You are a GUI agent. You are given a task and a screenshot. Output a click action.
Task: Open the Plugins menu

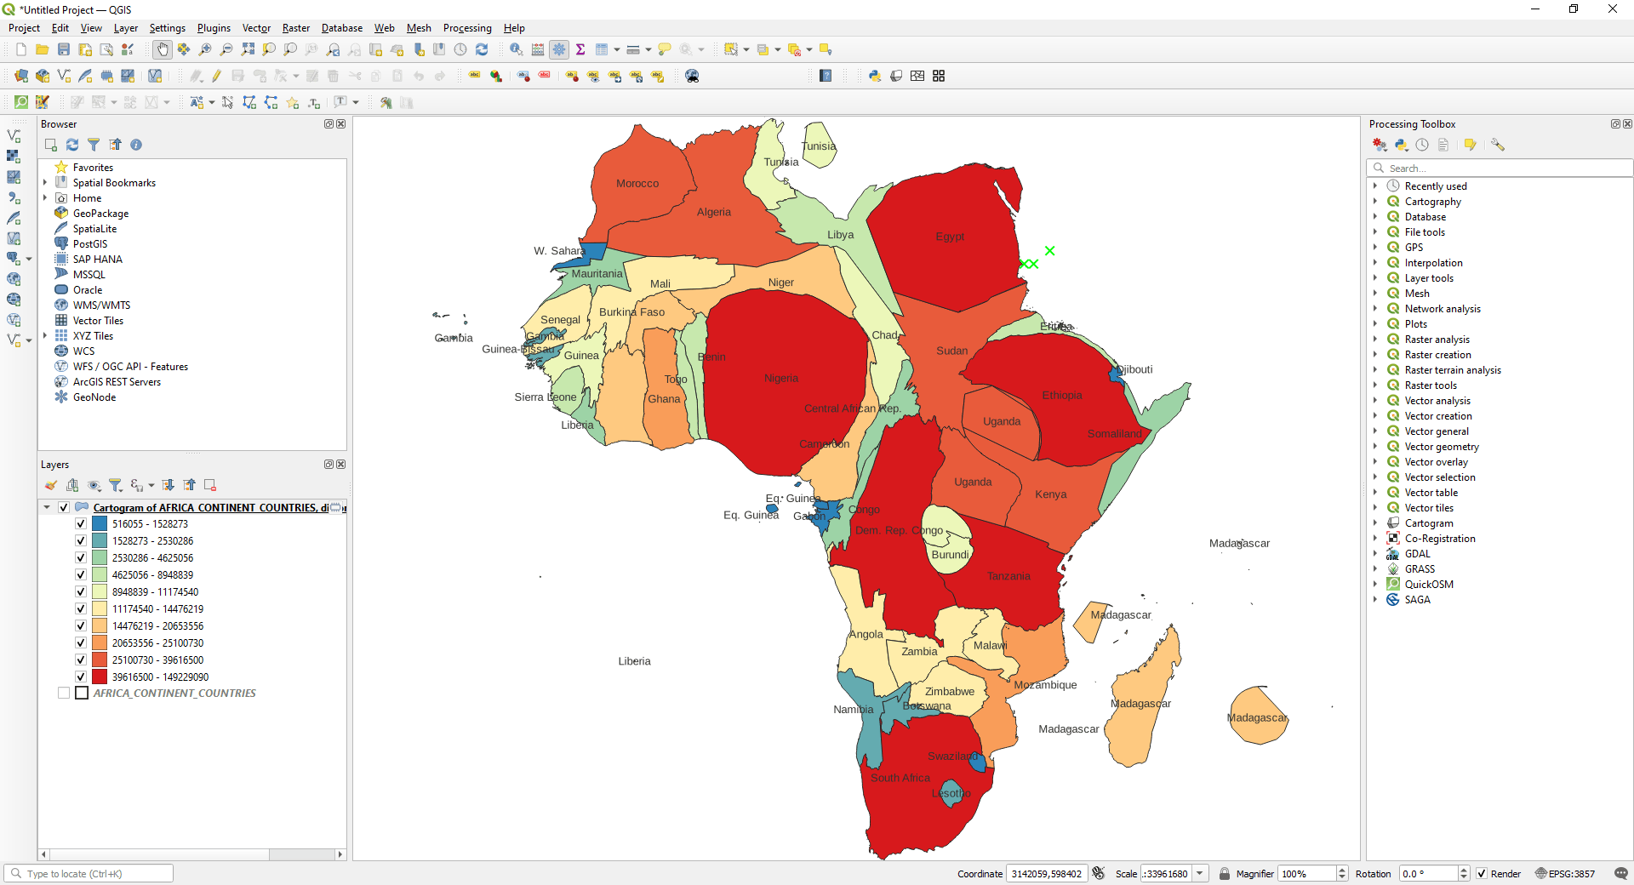pyautogui.click(x=214, y=28)
